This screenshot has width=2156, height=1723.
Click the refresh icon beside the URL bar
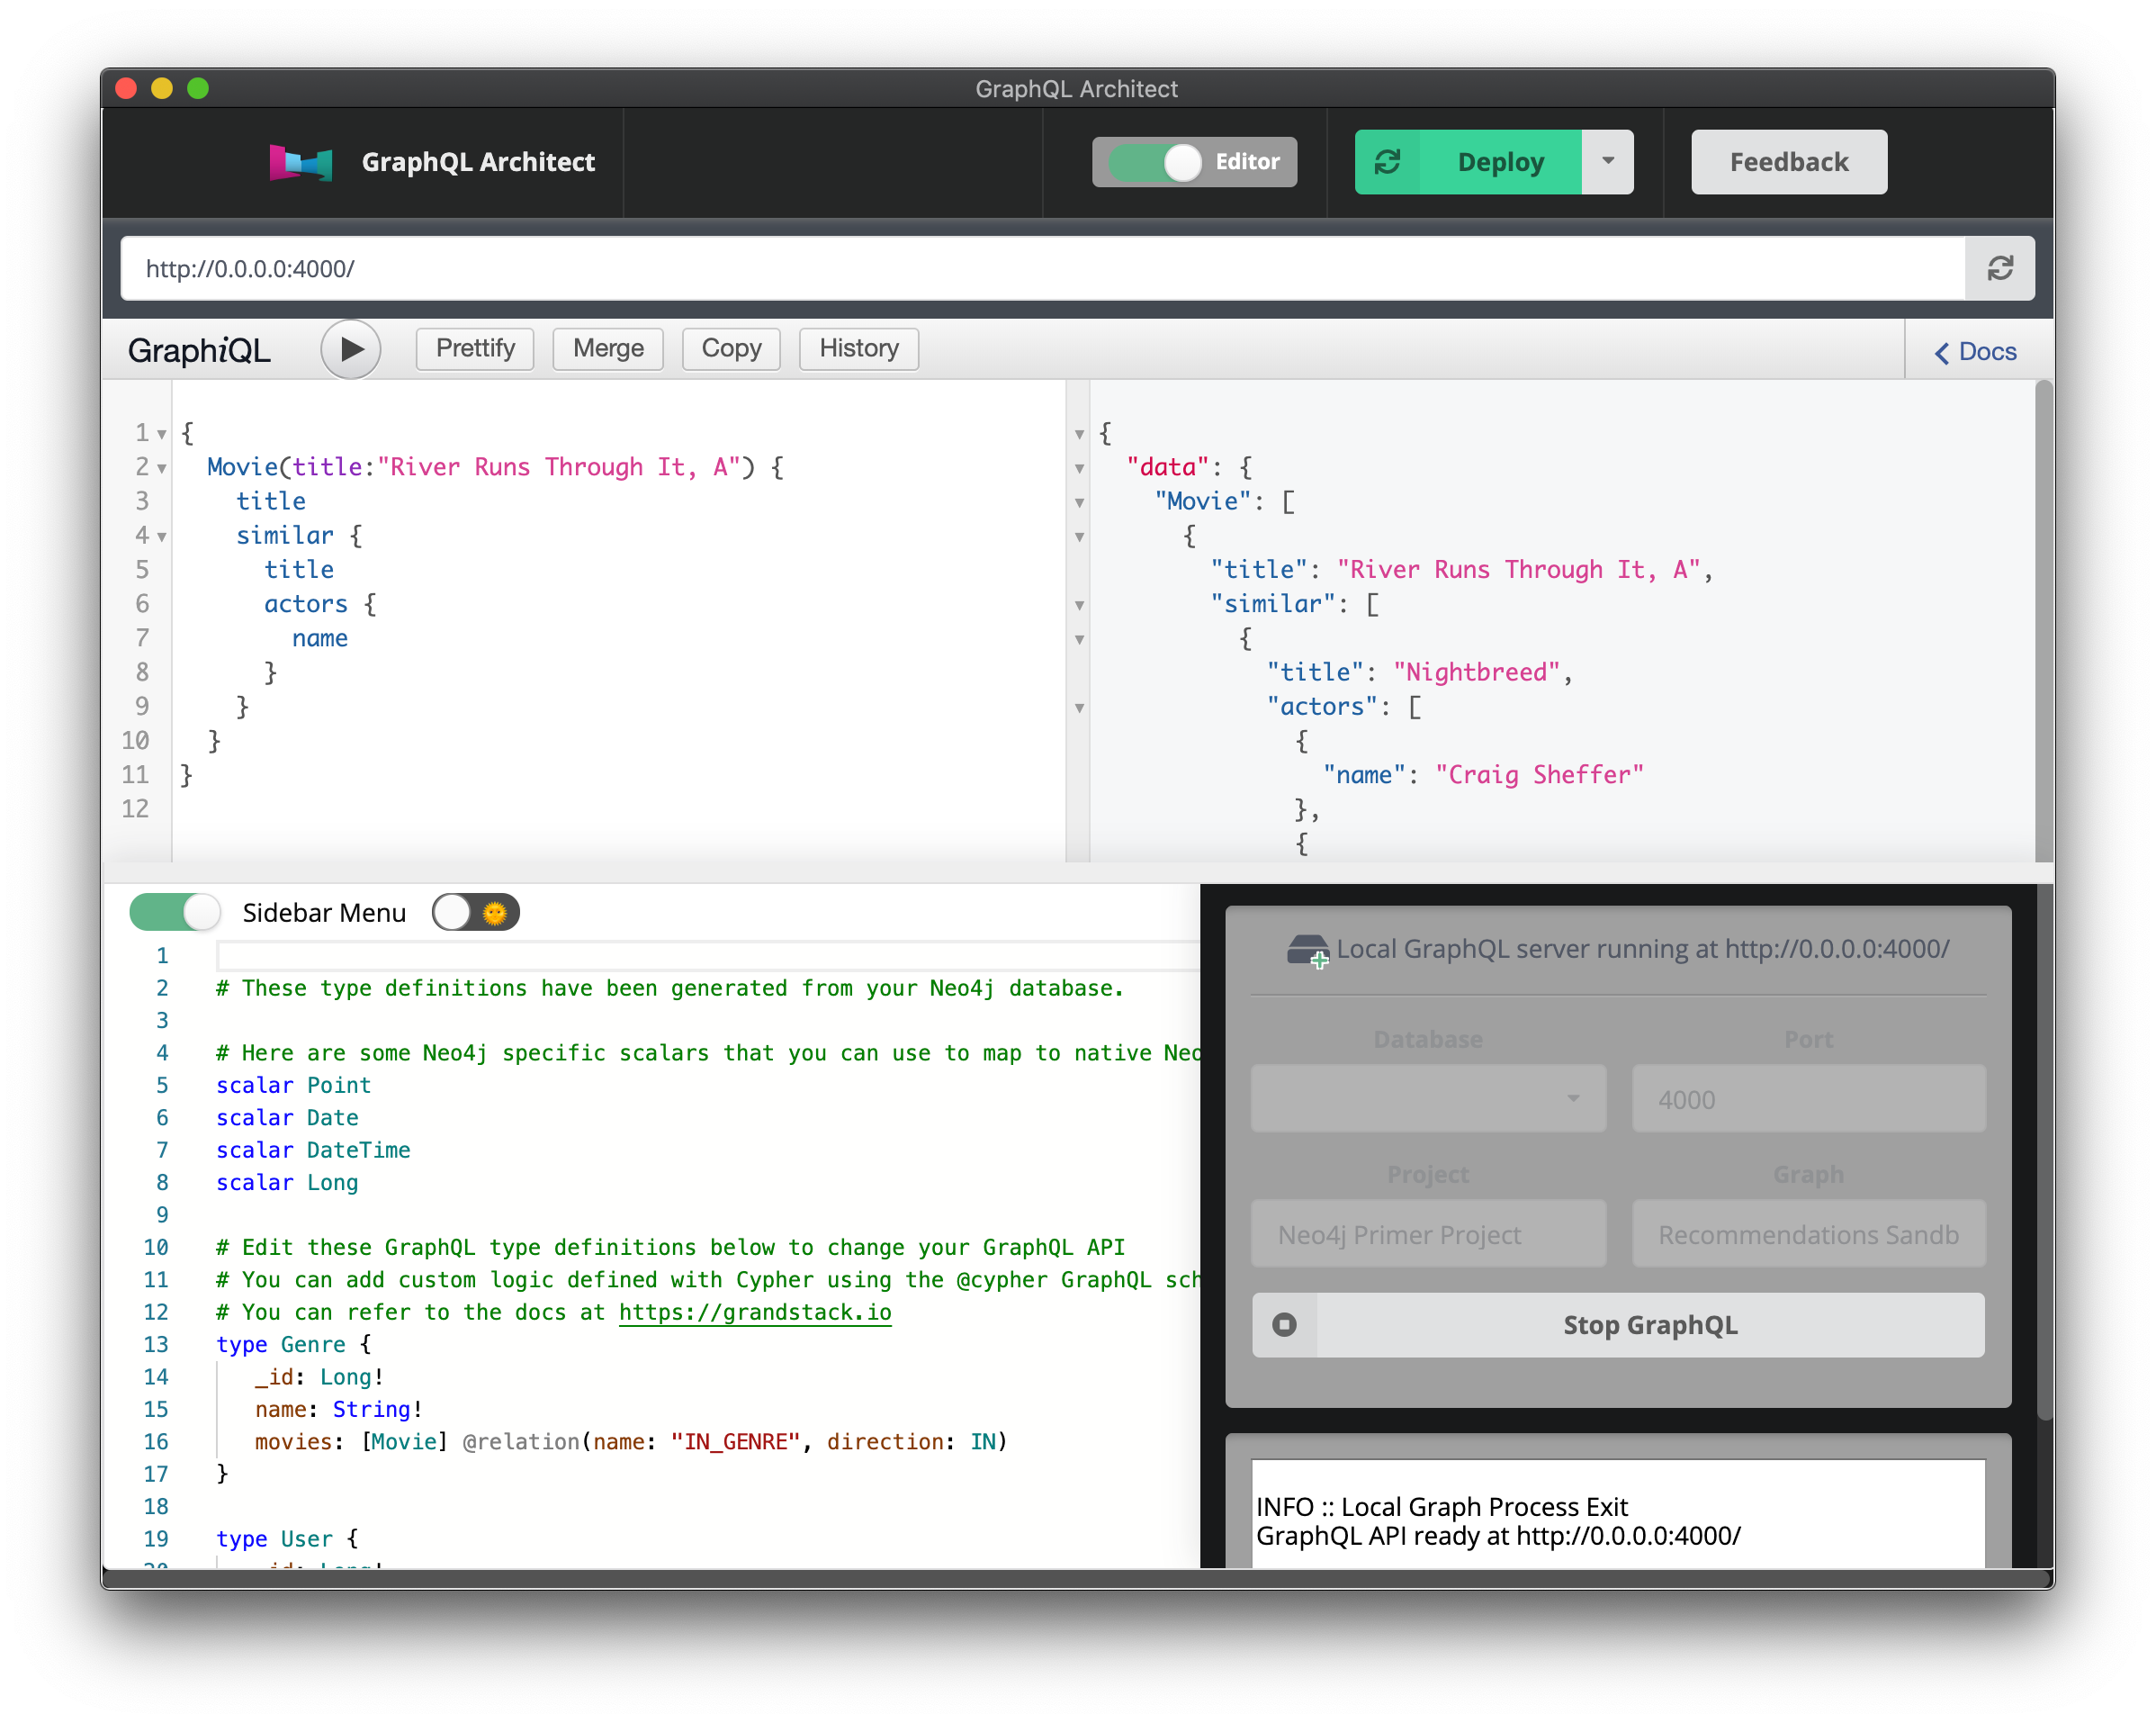[x=2000, y=267]
